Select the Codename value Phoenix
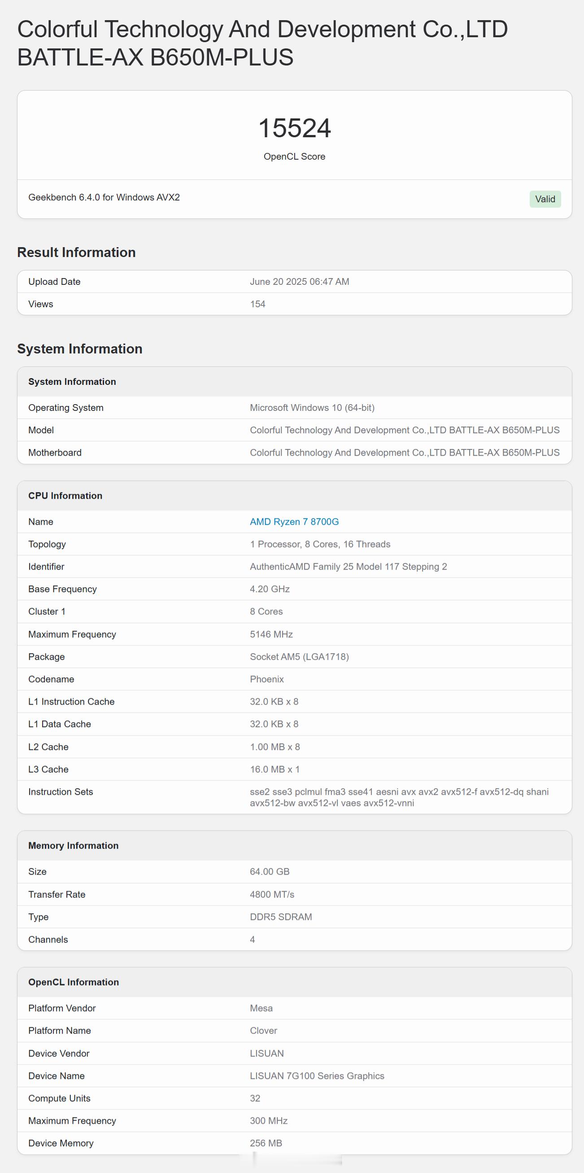Viewport: 584px width, 1173px height. 267,679
